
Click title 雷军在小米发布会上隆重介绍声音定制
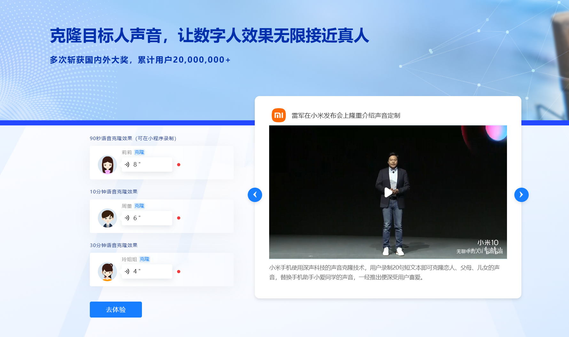point(346,116)
